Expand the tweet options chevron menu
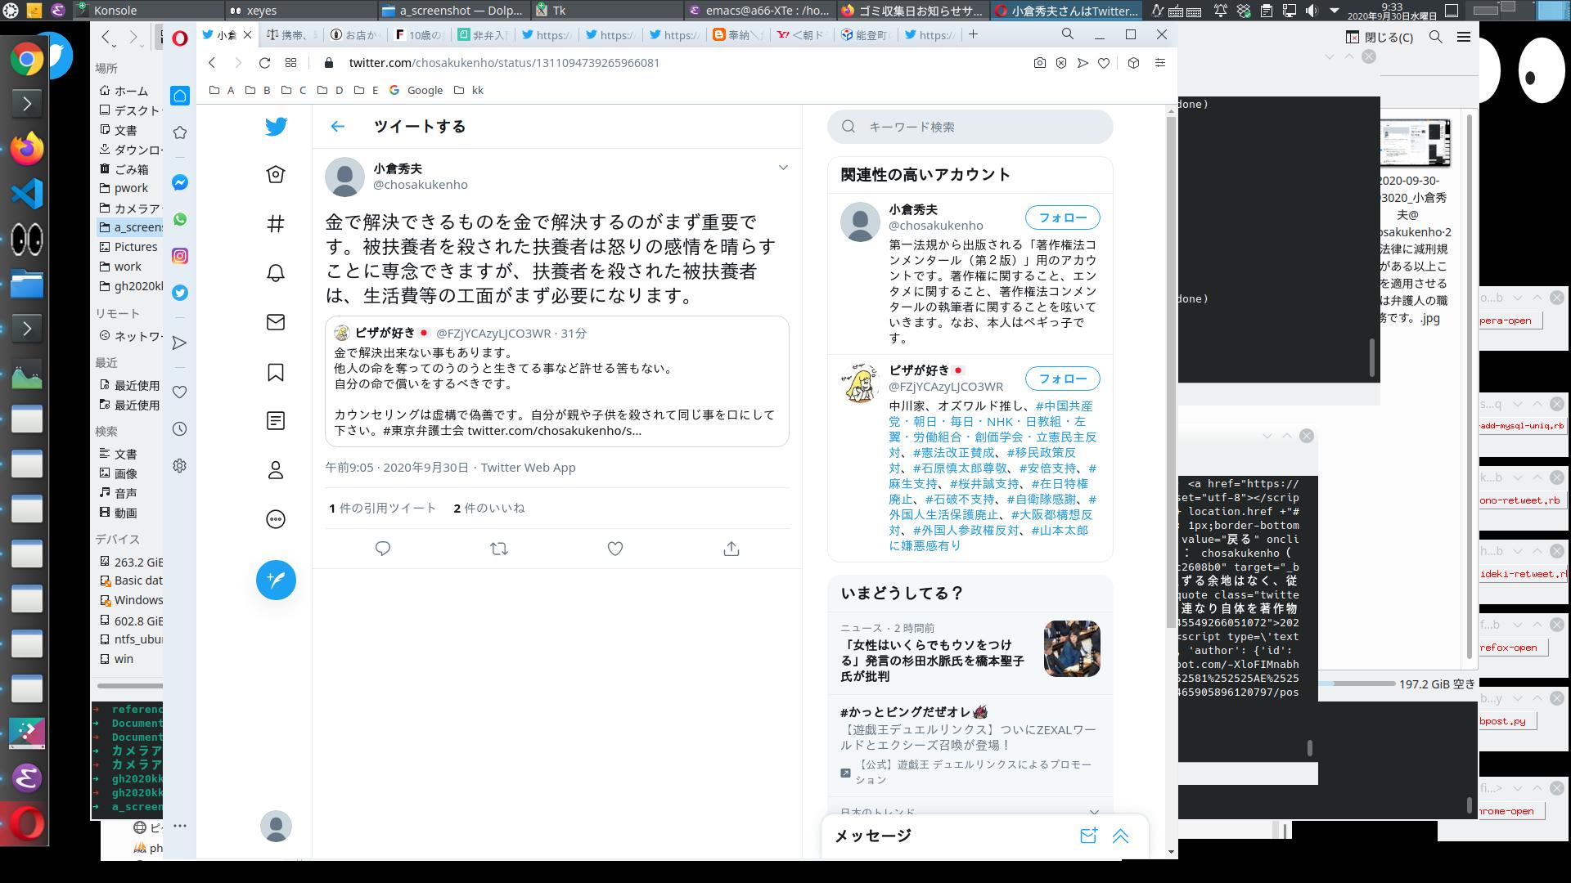1571x883 pixels. coord(783,168)
